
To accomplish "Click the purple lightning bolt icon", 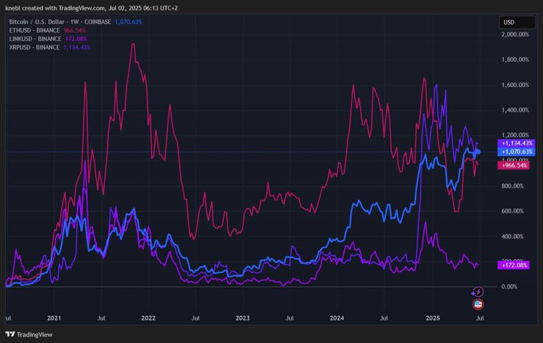I will tap(478, 292).
